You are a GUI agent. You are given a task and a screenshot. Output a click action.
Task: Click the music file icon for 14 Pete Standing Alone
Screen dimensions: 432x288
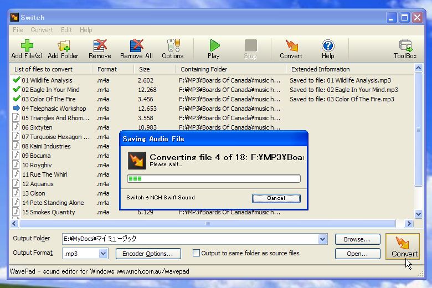point(16,202)
